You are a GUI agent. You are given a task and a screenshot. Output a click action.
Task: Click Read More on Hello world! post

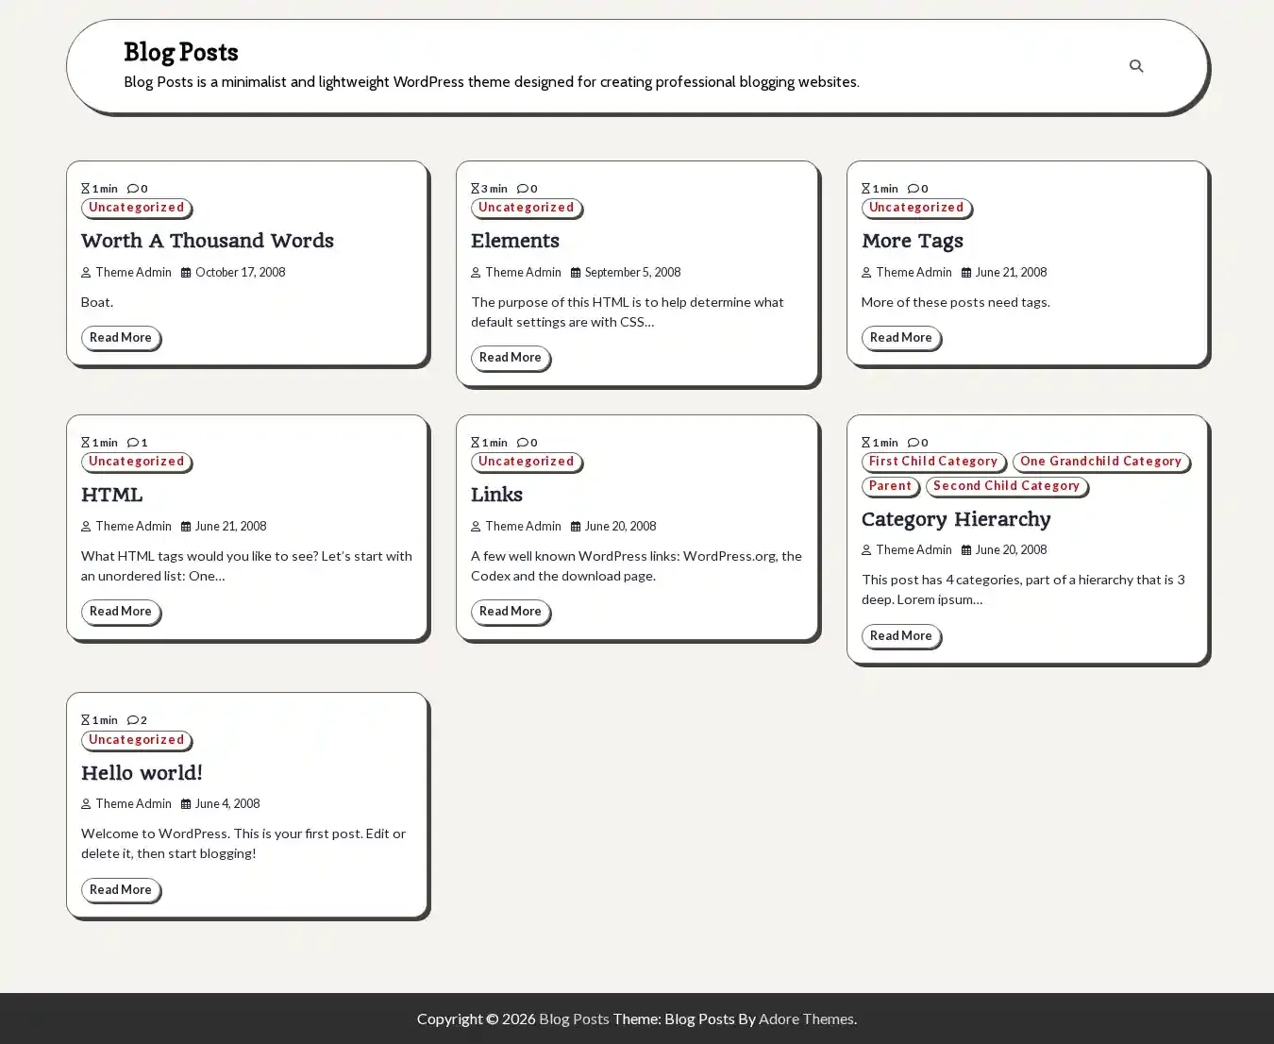121,890
